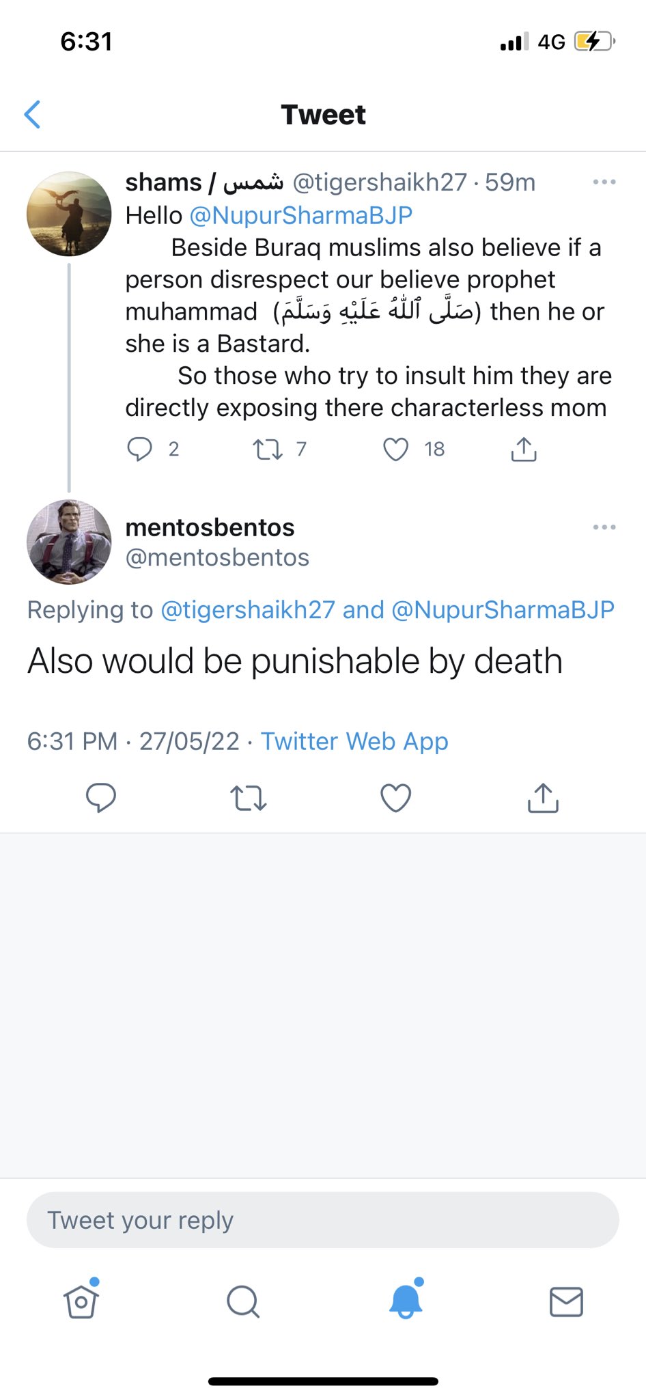Like the shams tweet with 18 likes

[395, 449]
